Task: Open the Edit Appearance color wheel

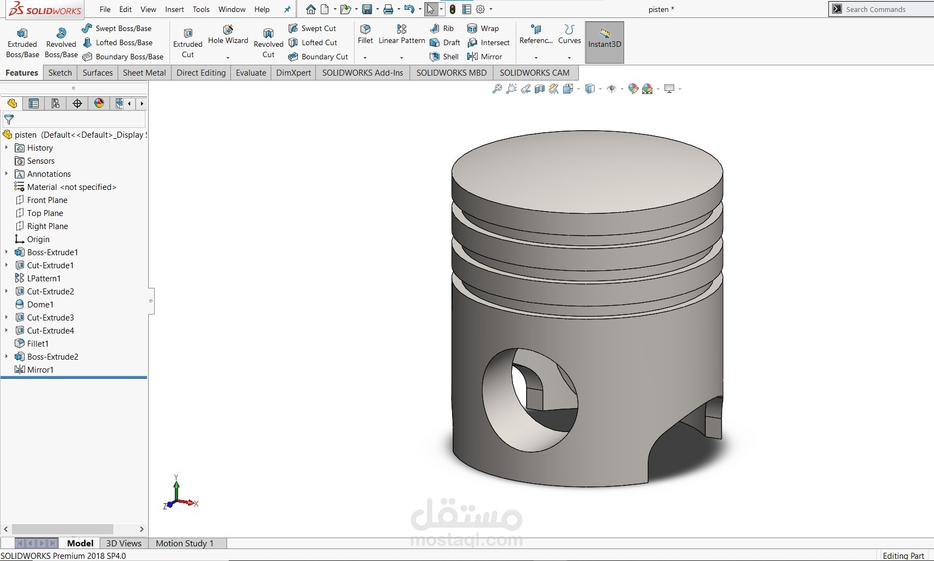Action: tap(633, 89)
